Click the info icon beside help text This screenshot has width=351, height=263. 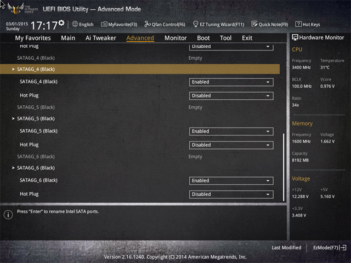[8, 215]
